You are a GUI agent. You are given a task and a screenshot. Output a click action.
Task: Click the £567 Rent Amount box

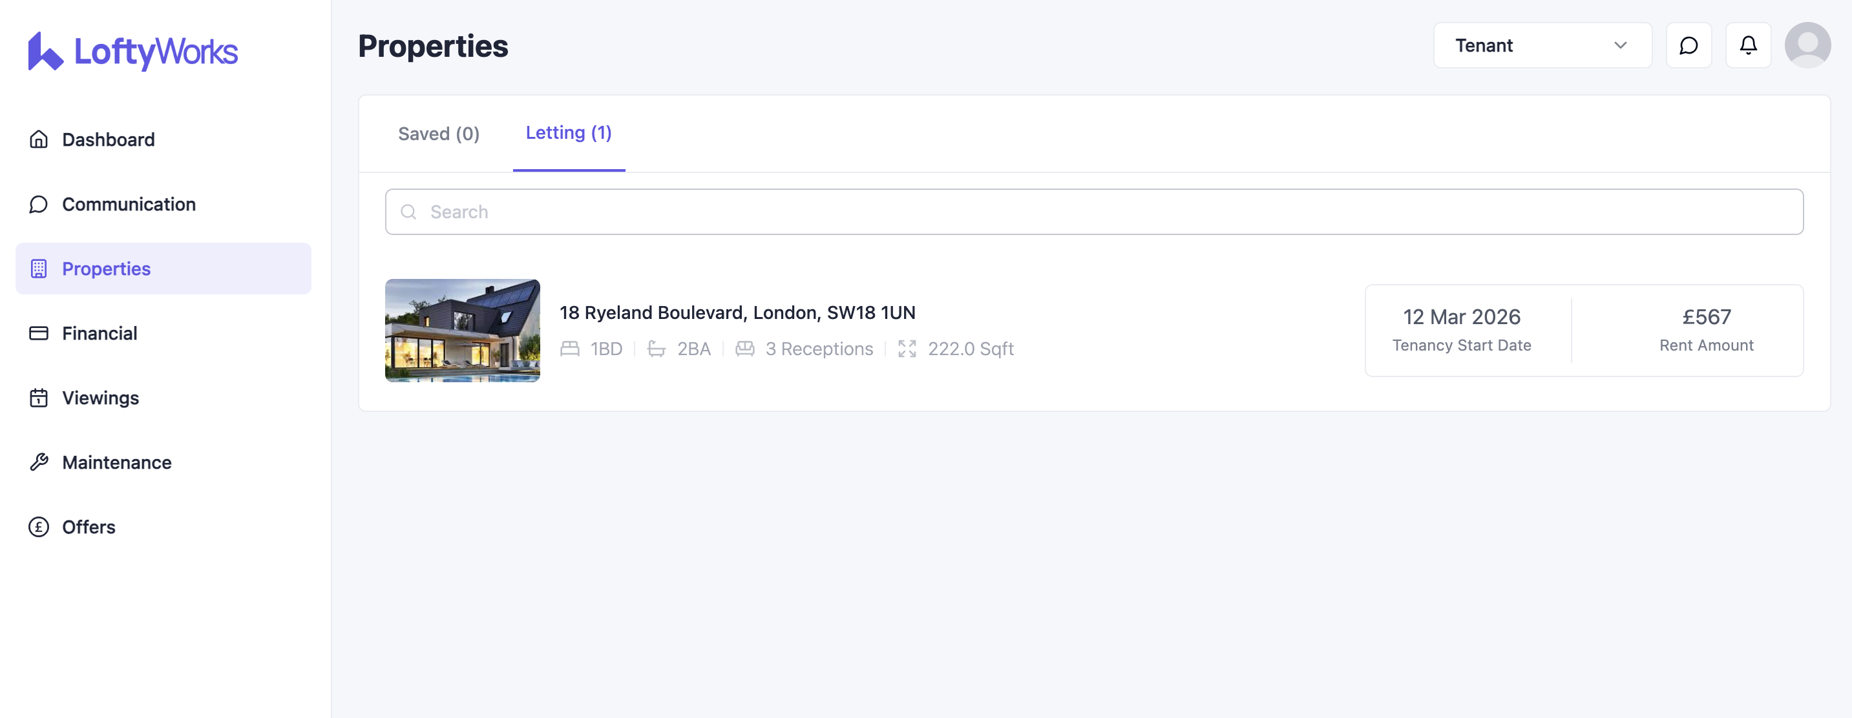(x=1705, y=330)
